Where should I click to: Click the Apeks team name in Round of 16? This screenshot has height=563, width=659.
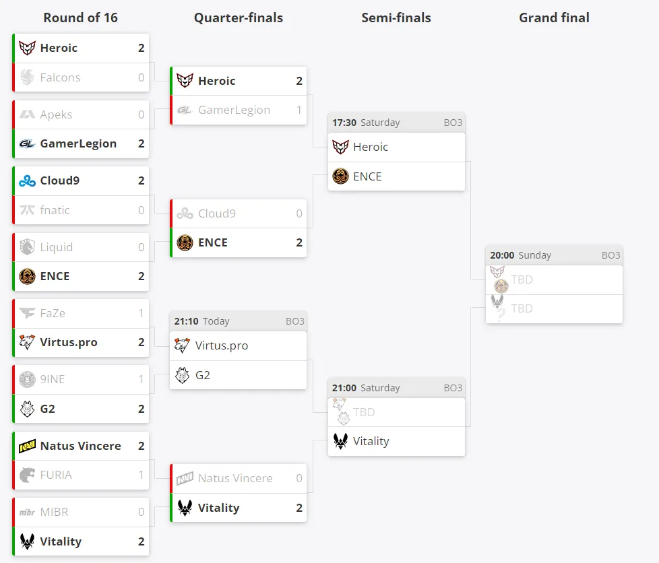(x=56, y=114)
